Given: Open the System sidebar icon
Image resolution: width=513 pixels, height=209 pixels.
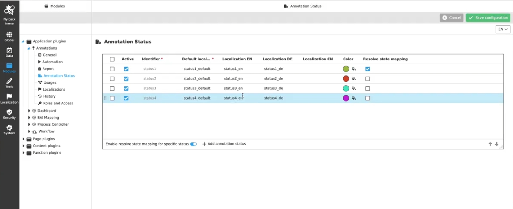Looking at the screenshot, I should 9,128.
